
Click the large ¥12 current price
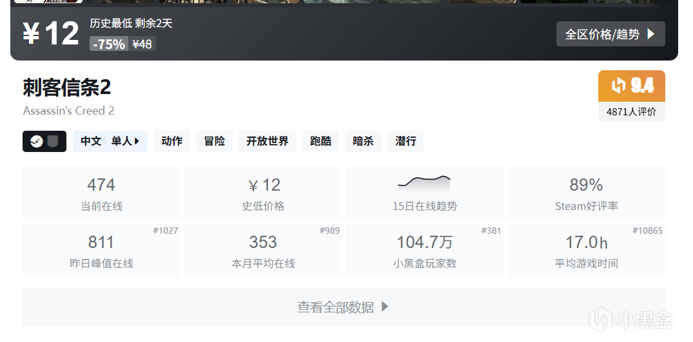pyautogui.click(x=51, y=33)
